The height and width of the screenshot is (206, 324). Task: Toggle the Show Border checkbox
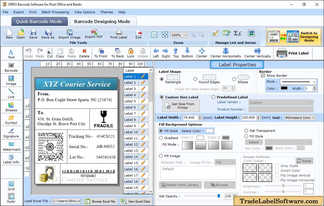pyautogui.click(x=263, y=76)
